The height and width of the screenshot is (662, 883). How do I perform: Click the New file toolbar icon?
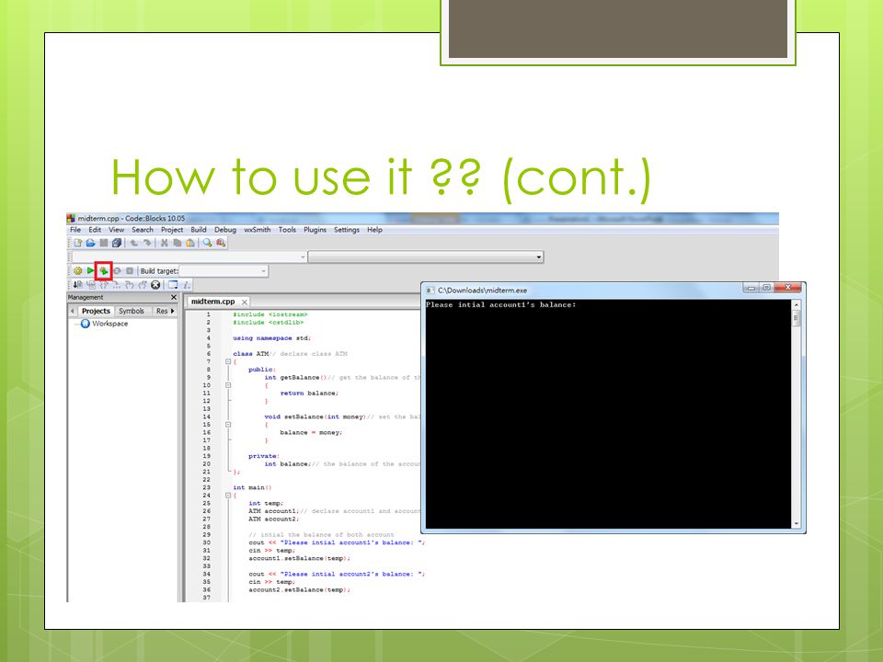pos(78,243)
